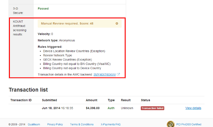Viewport: 213px width, 127px height.
Task: Click the Unknown result cell
Action: 127,108
